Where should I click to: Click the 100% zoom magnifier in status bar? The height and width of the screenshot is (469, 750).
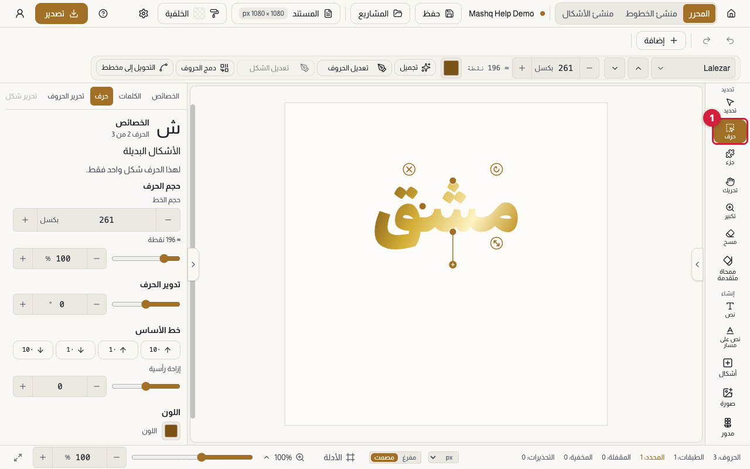[x=300, y=457]
